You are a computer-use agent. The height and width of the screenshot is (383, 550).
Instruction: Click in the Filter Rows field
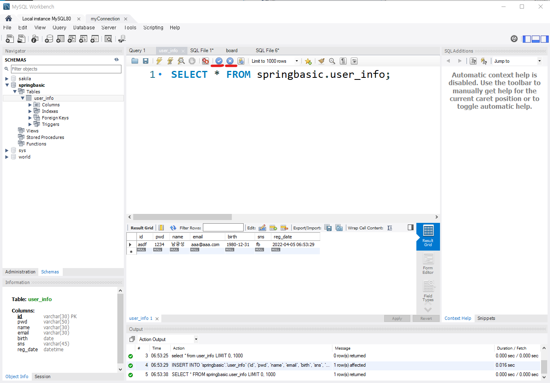223,228
